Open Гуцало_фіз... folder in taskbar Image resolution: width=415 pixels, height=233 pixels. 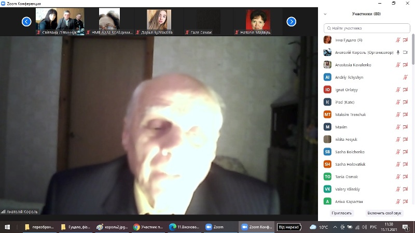pos(75,227)
